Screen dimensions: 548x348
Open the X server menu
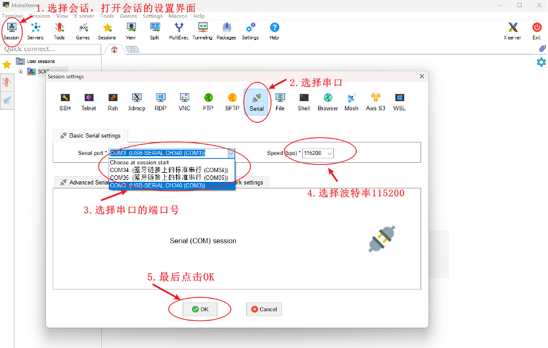click(x=84, y=16)
